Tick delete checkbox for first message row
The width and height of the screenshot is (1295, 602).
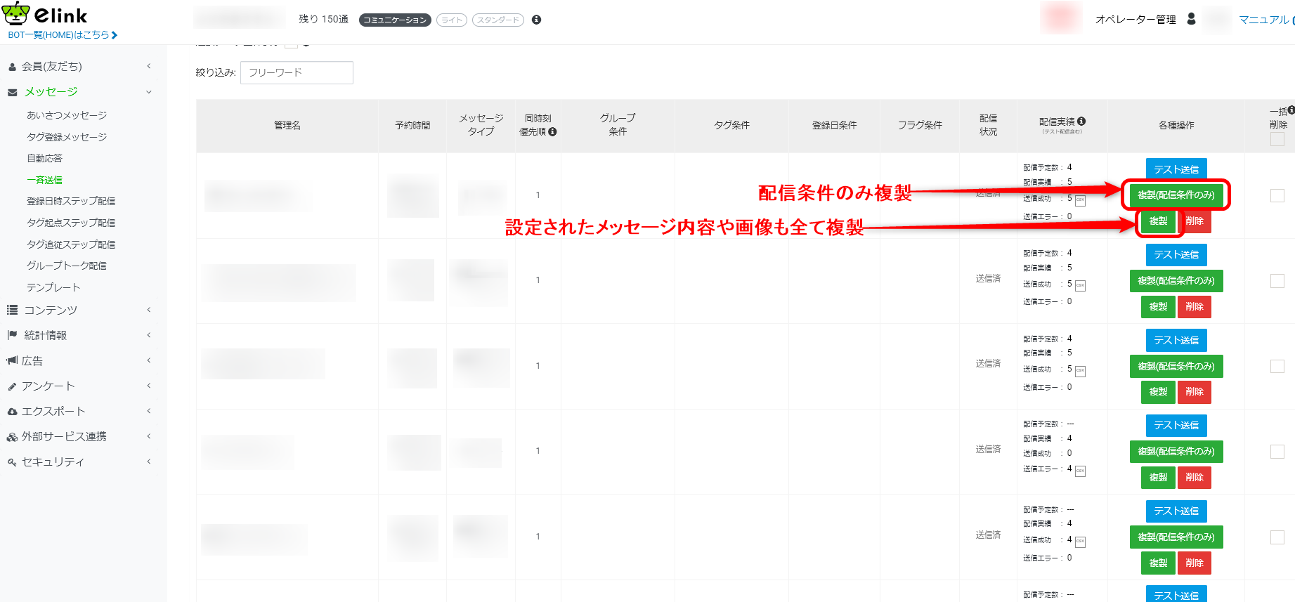(x=1277, y=195)
